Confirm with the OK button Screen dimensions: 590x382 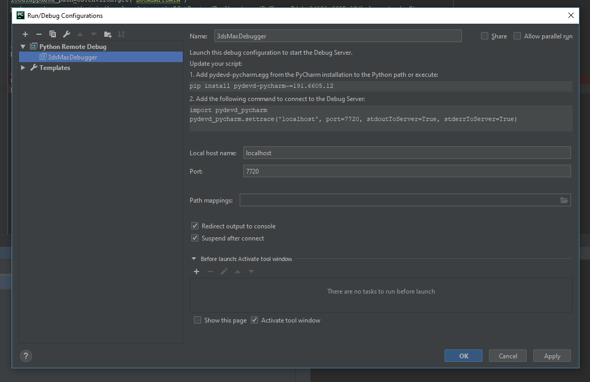(x=464, y=356)
